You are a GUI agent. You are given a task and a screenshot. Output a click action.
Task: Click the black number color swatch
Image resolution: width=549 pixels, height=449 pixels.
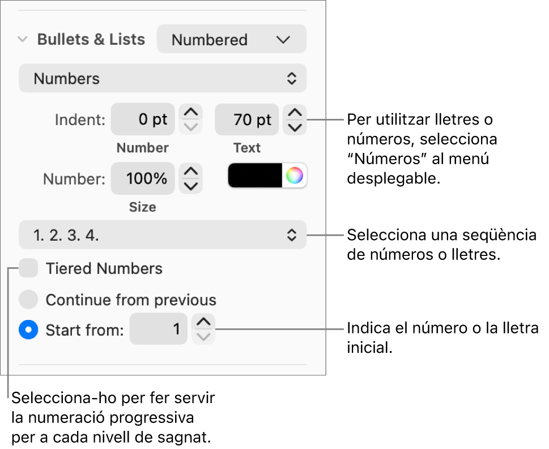(x=254, y=176)
